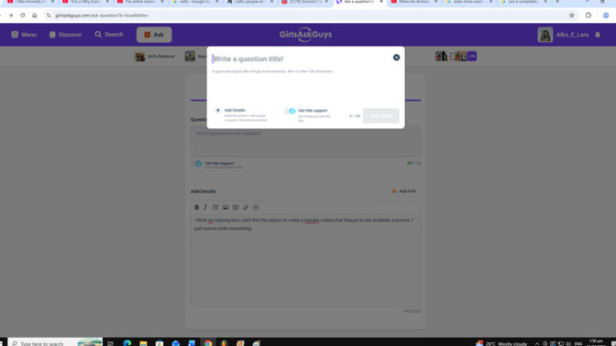
Task: Show hidden system tray icons
Action: click(x=536, y=343)
